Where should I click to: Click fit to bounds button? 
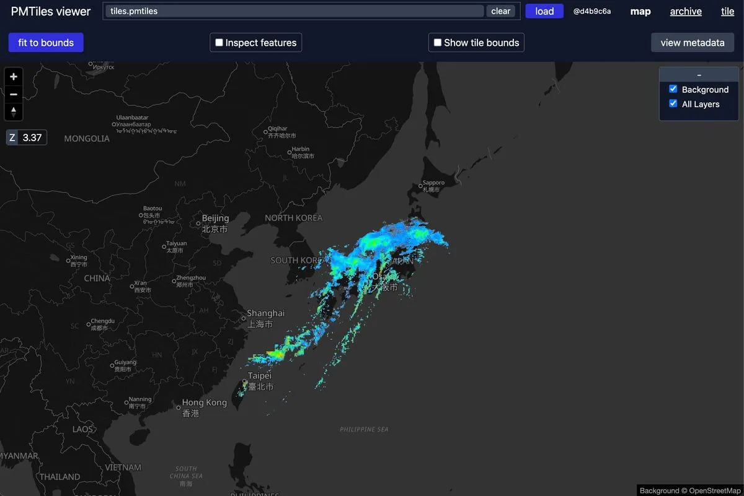[46, 43]
